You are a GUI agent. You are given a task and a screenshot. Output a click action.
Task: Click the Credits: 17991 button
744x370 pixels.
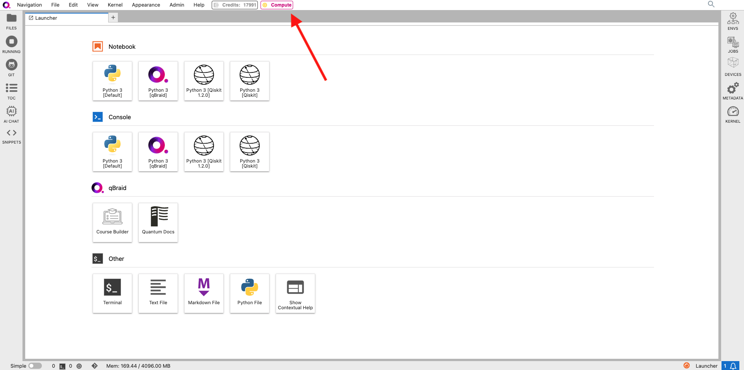point(235,5)
